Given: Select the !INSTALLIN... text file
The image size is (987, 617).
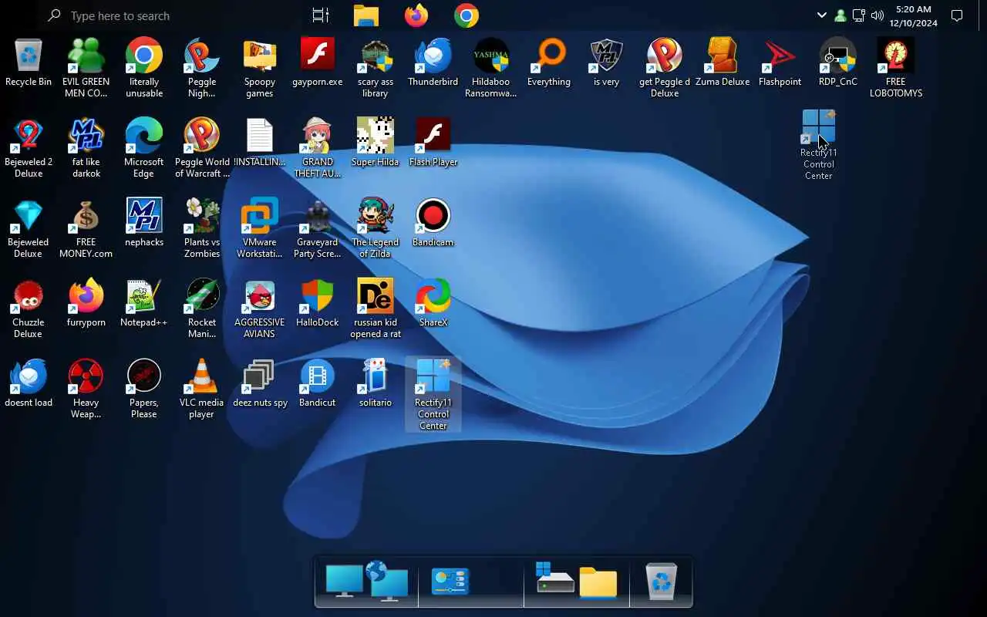Looking at the screenshot, I should click(260, 143).
